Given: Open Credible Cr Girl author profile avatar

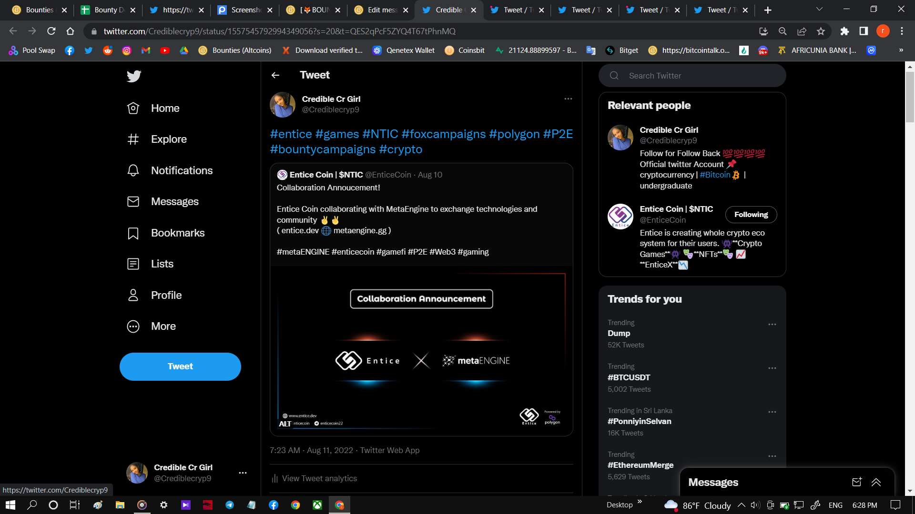Looking at the screenshot, I should click(x=283, y=105).
